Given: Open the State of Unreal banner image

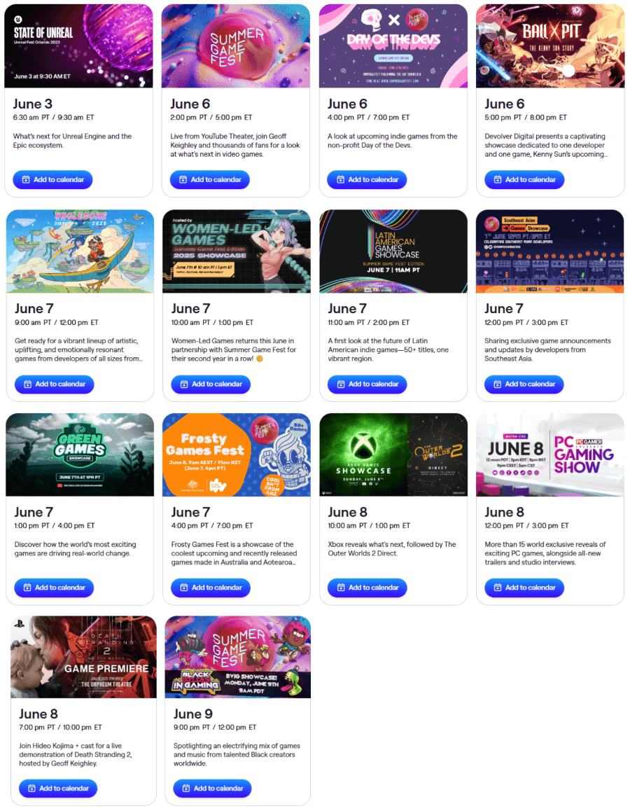Looking at the screenshot, I should tap(78, 46).
